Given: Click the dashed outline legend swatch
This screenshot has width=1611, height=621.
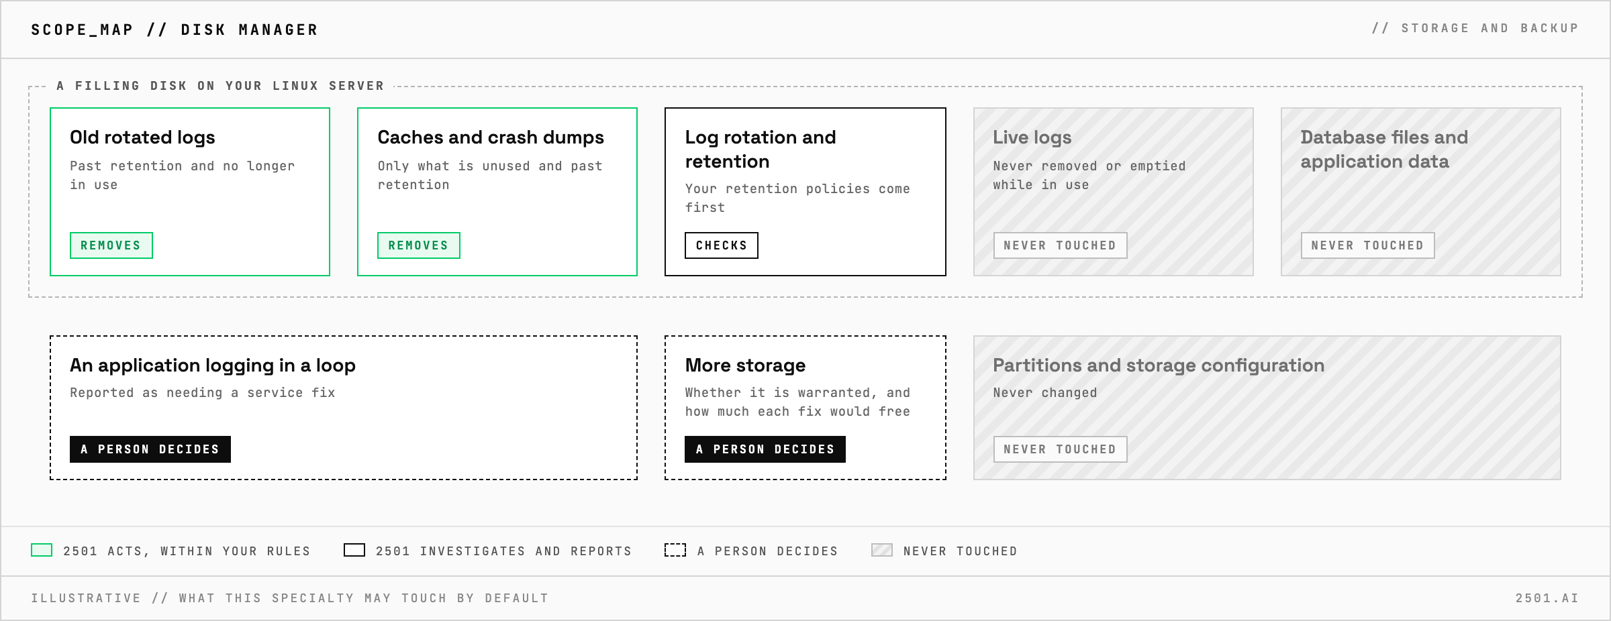Looking at the screenshot, I should (x=675, y=551).
